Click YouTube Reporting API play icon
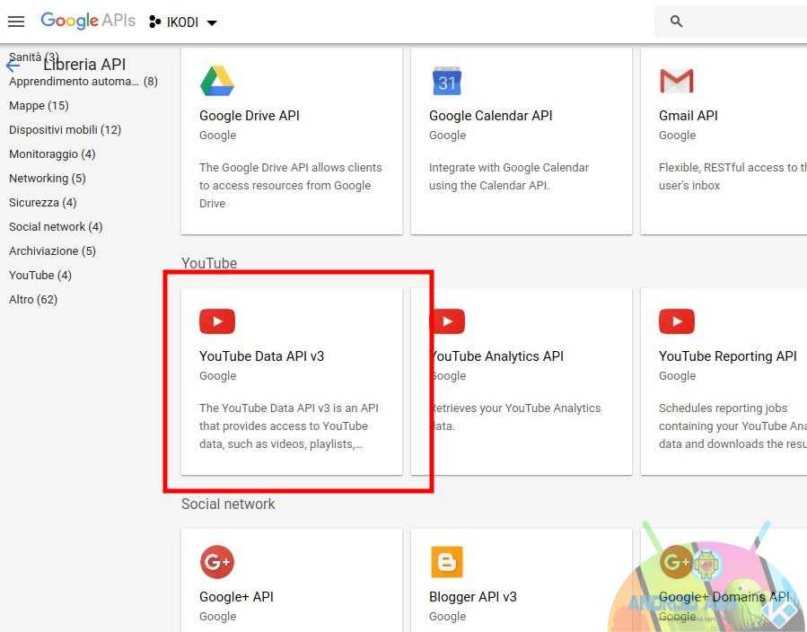The width and height of the screenshot is (807, 632). point(676,321)
